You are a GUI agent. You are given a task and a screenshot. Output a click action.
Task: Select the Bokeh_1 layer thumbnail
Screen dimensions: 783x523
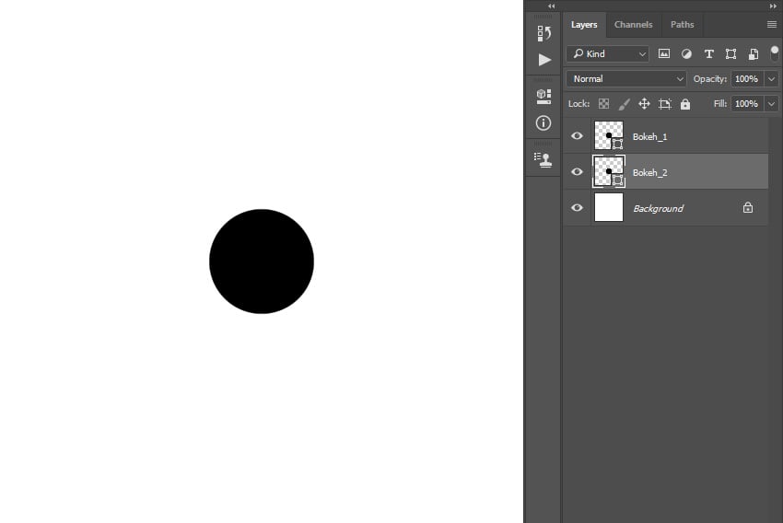pos(609,135)
